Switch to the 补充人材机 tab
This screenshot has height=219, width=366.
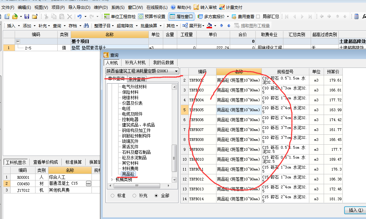pos(135,62)
